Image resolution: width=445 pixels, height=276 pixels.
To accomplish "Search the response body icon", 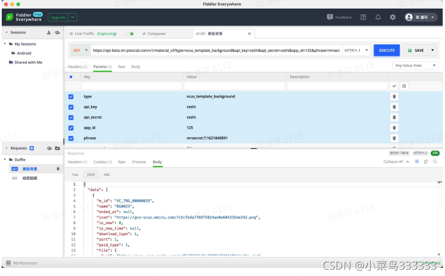I will pos(435,161).
